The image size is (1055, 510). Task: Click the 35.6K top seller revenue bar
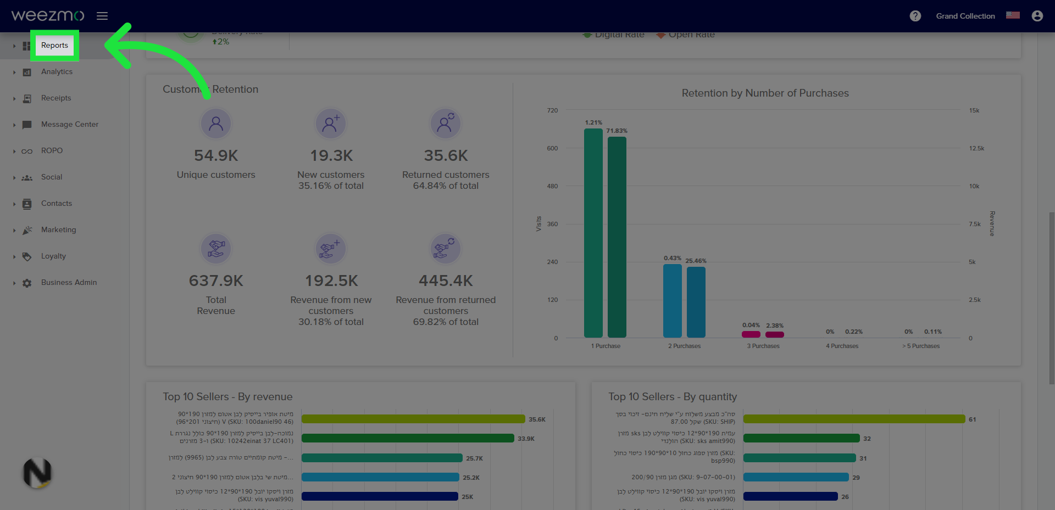[413, 419]
